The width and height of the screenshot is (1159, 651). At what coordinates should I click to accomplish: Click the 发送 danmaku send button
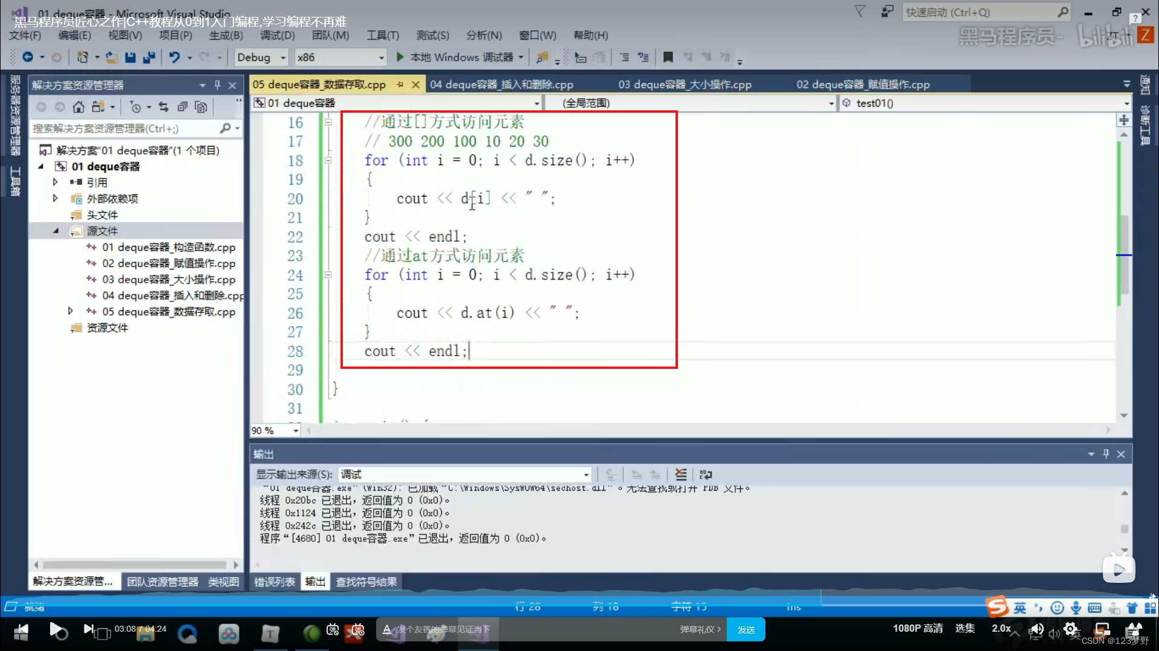click(x=746, y=630)
